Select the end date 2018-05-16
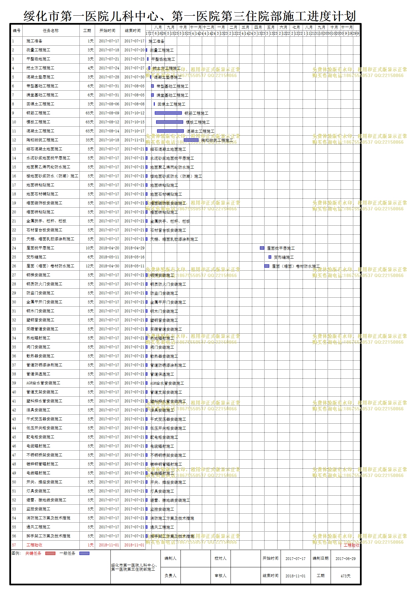The height and width of the screenshot is (594, 407). point(134,257)
